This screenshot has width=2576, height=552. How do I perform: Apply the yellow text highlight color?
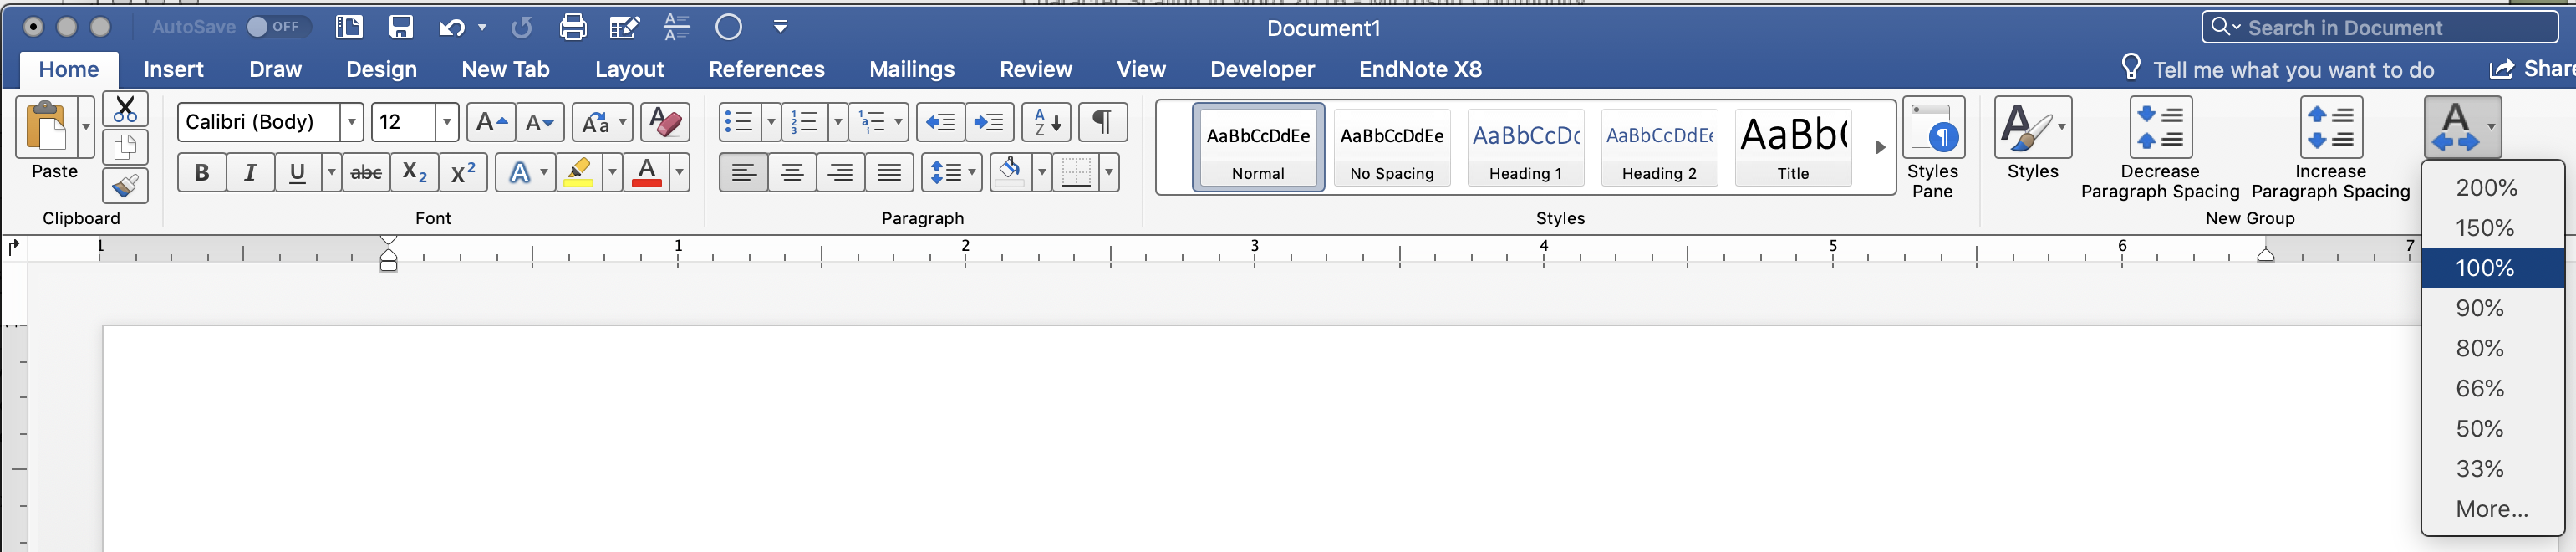[578, 173]
